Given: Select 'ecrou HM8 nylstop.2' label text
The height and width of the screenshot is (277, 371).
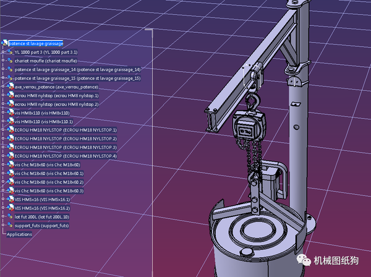Looking at the screenshot, I should click(x=56, y=104).
